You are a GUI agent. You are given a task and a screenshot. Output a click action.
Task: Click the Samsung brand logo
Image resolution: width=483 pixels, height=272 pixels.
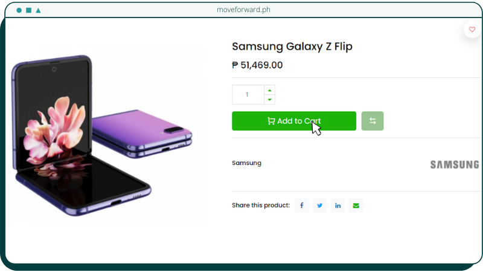454,164
